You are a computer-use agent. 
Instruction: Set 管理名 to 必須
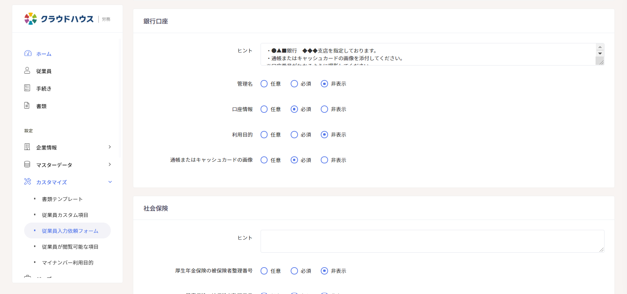[294, 84]
